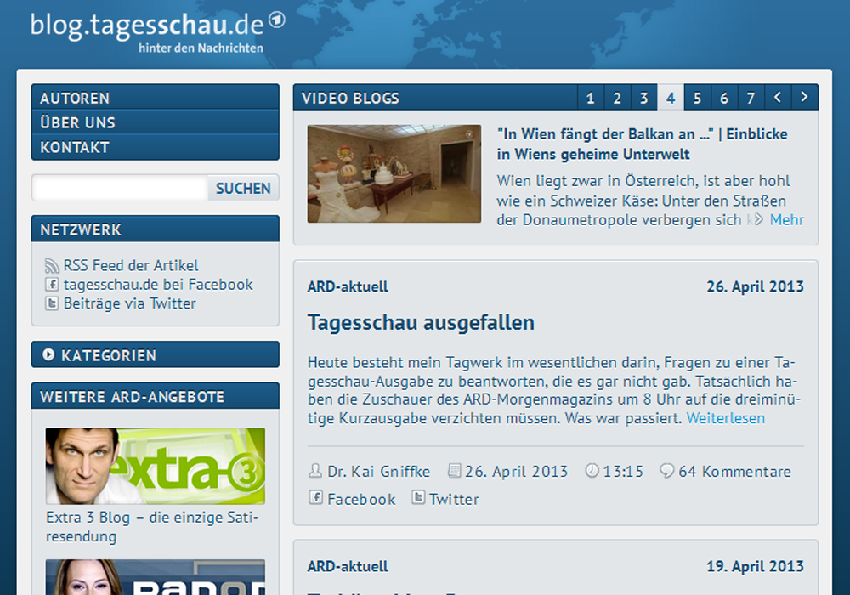Open the Tagesschau ausgefallen headline
The width and height of the screenshot is (850, 595).
click(421, 322)
